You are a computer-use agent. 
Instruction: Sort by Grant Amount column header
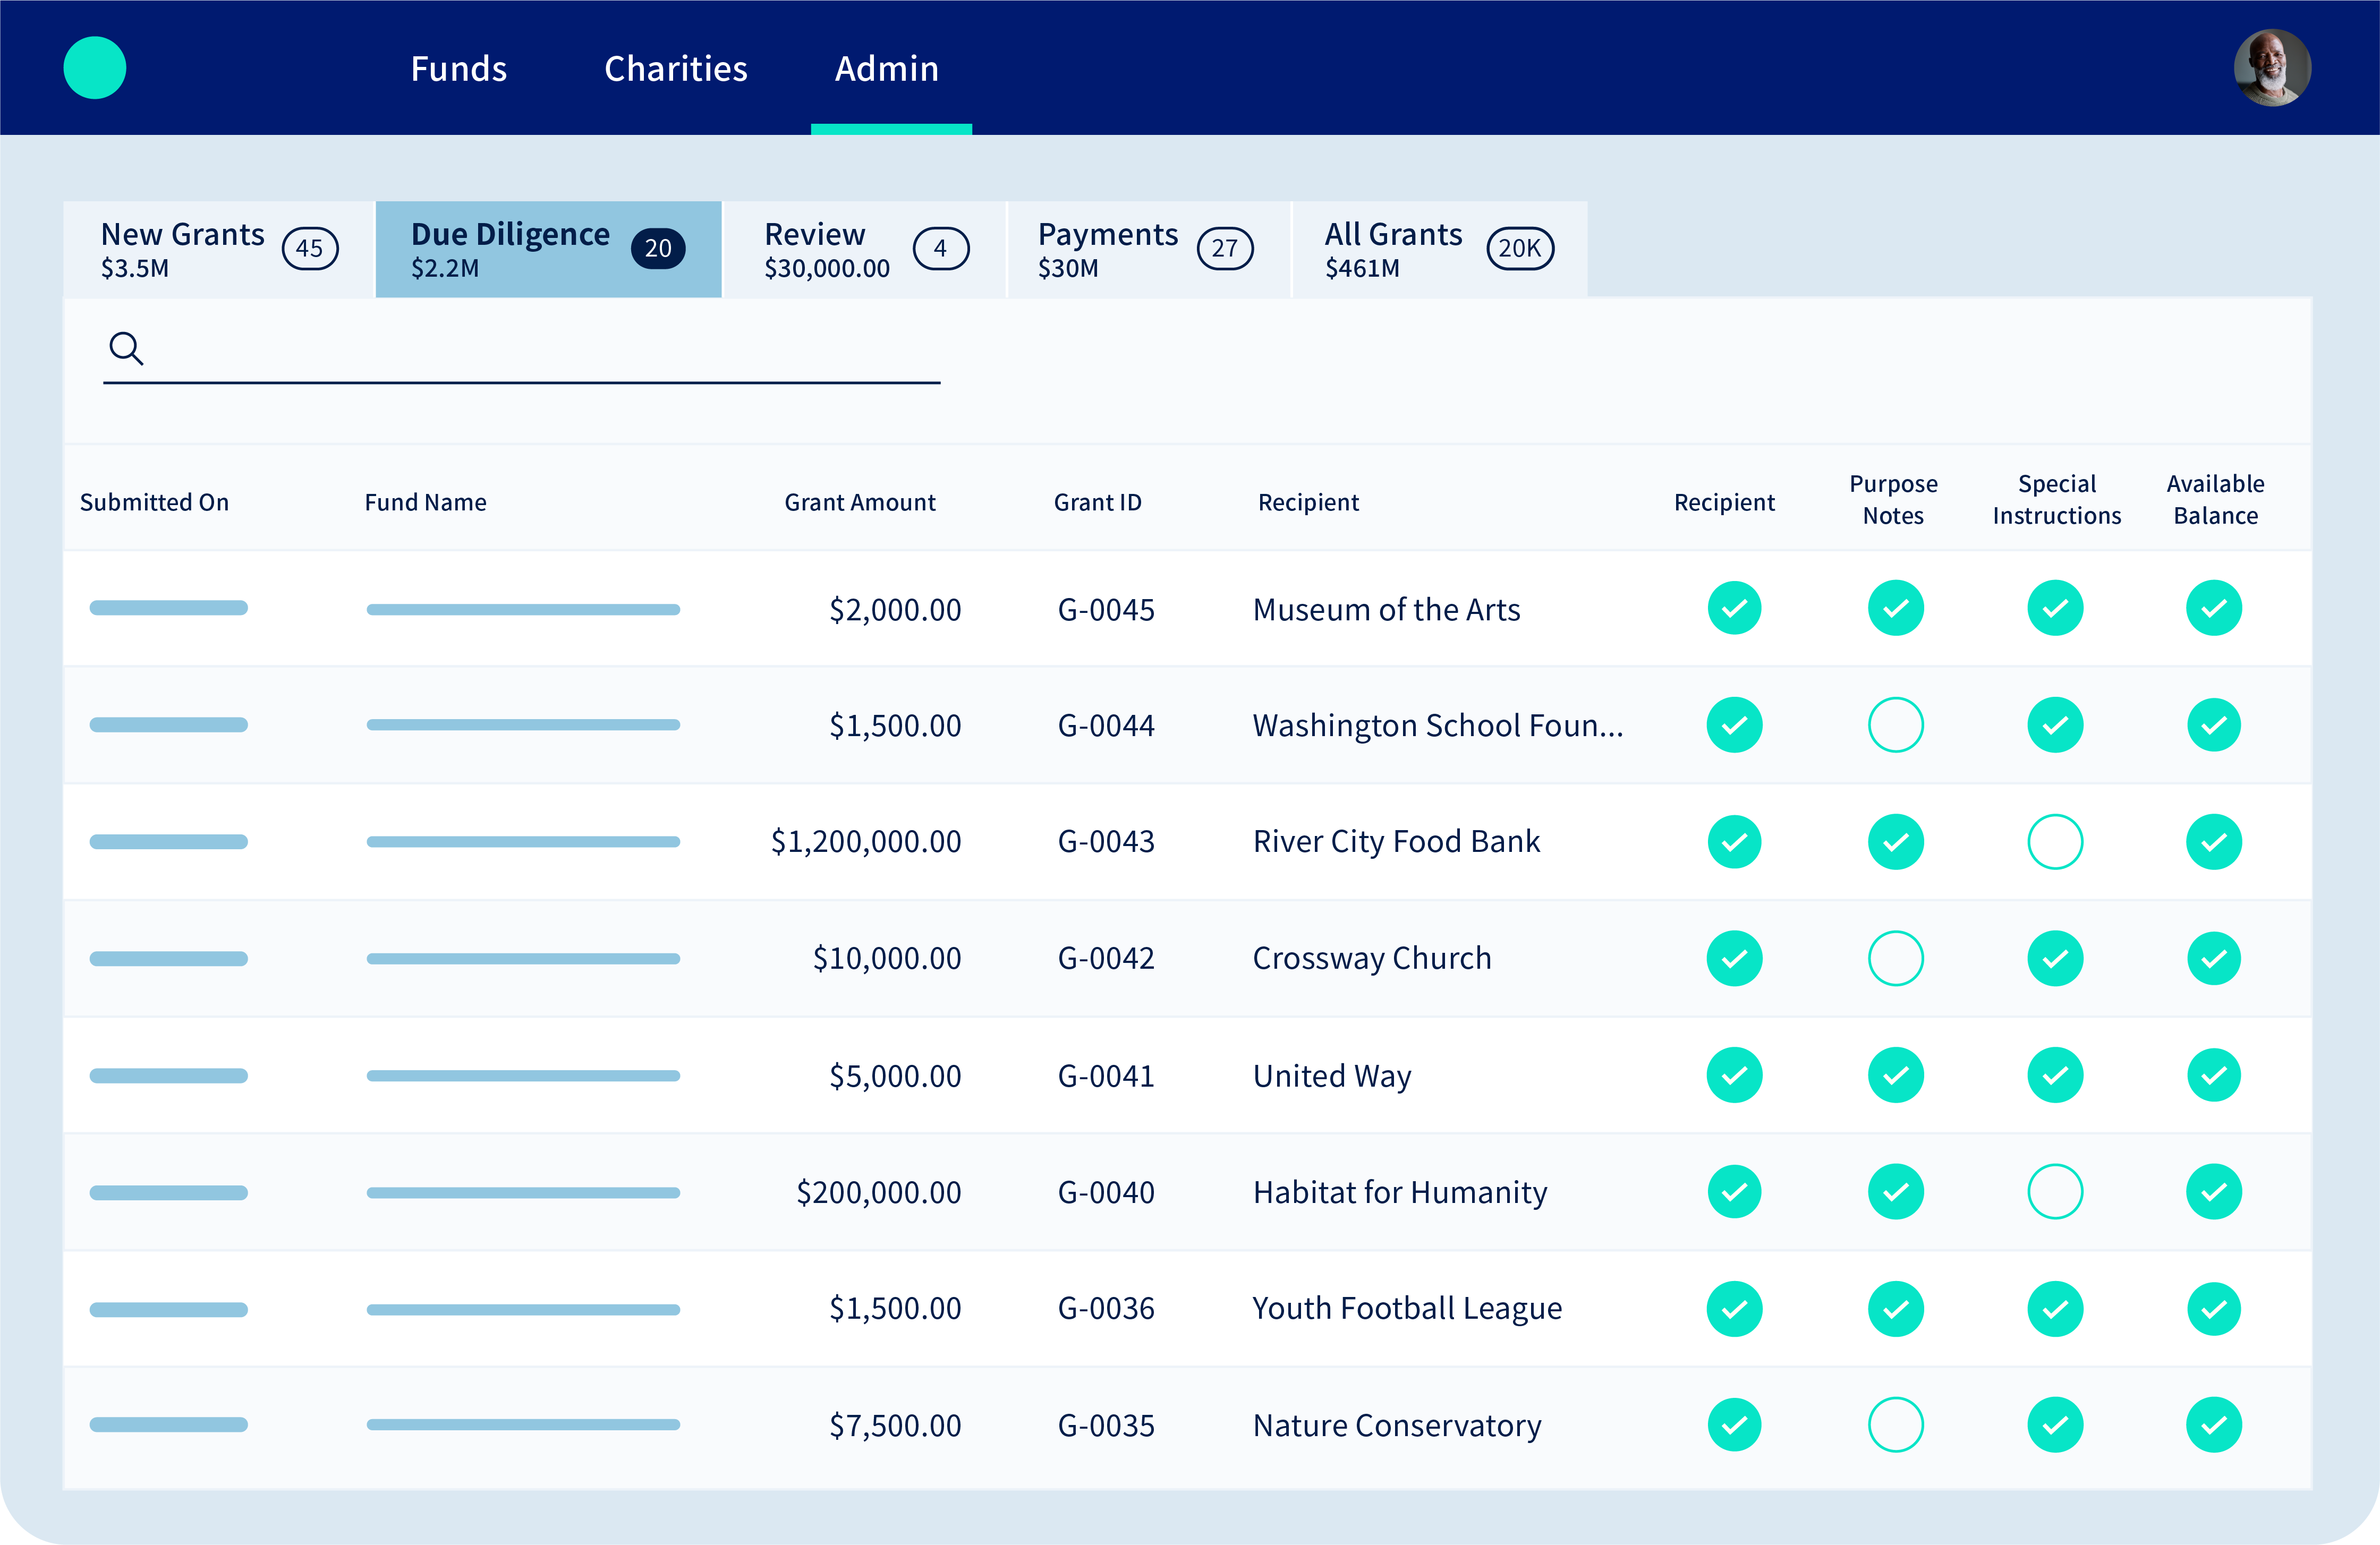[860, 502]
